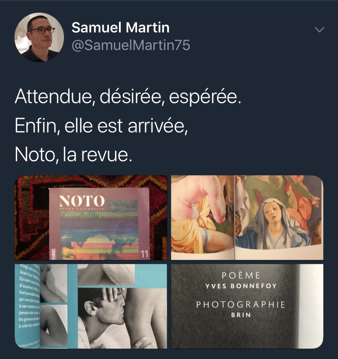Click the BRIN name under PHOTOGRAPHIE
The width and height of the screenshot is (338, 359).
coord(241,315)
